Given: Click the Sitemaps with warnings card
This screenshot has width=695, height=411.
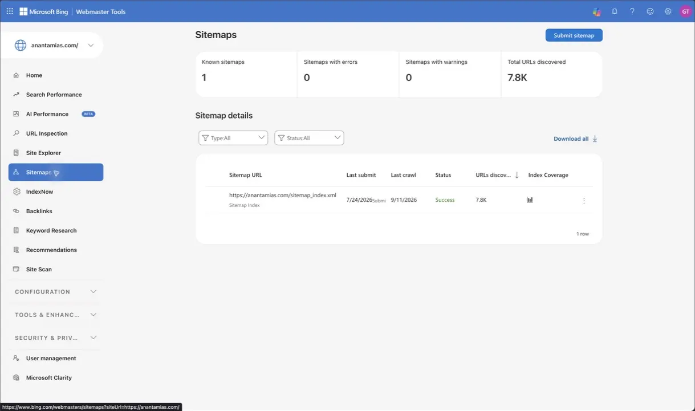Looking at the screenshot, I should point(450,75).
